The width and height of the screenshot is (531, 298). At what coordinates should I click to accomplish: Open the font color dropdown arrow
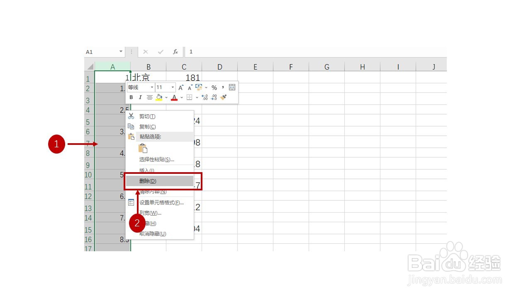(182, 98)
